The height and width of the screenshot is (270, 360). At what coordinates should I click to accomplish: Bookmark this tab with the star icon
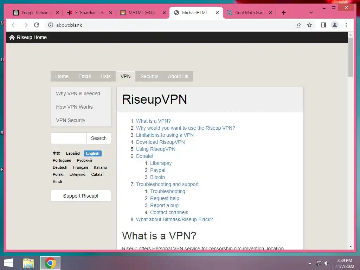(x=309, y=25)
